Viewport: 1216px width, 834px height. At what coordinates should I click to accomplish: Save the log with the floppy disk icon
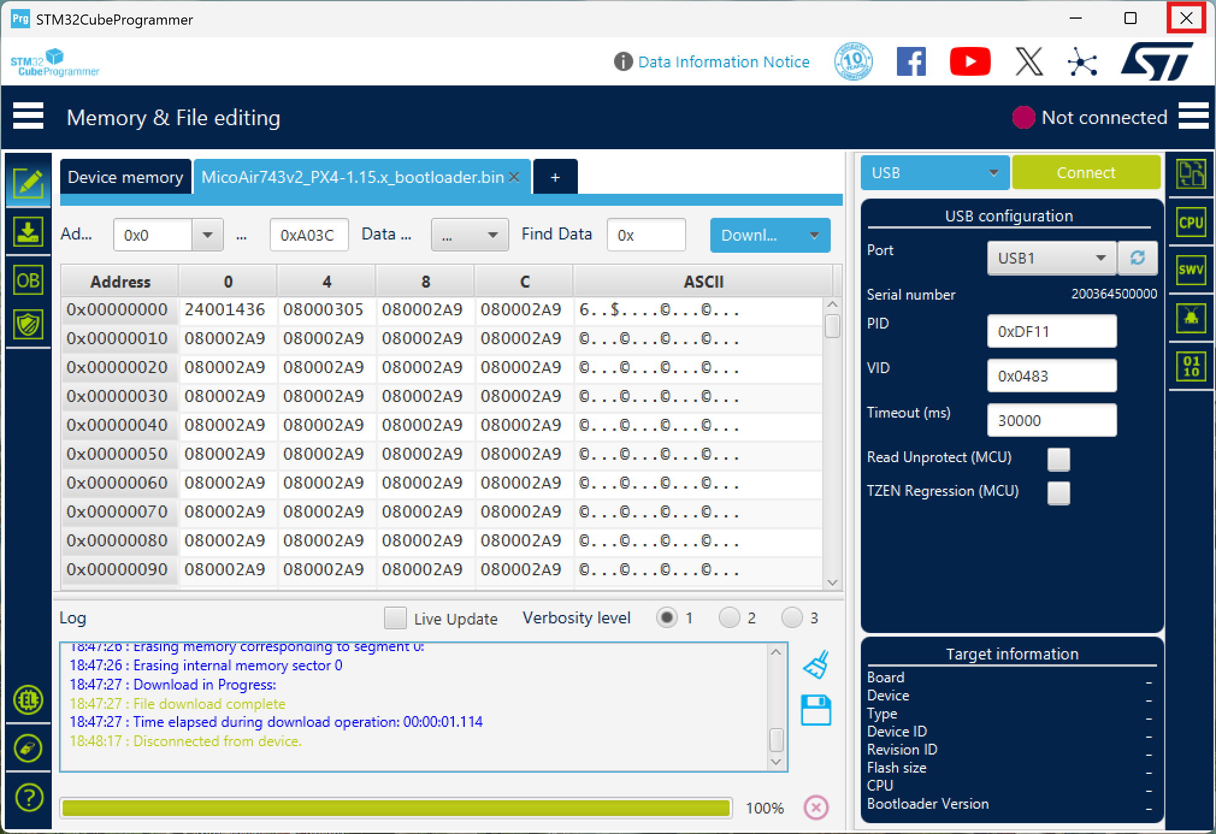point(816,710)
